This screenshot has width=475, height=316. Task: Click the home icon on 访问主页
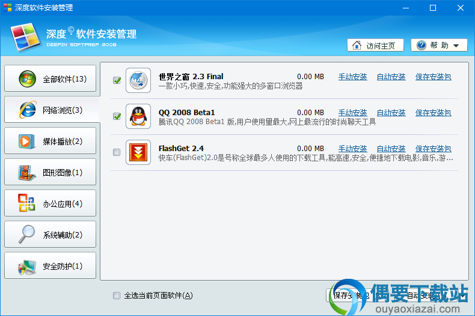click(x=357, y=46)
